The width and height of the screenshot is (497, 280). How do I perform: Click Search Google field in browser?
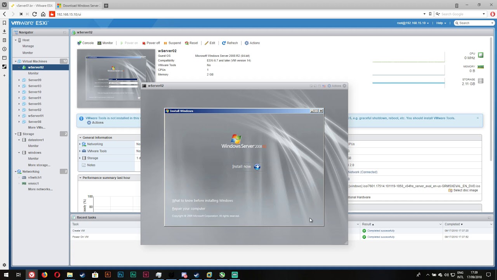[461, 14]
